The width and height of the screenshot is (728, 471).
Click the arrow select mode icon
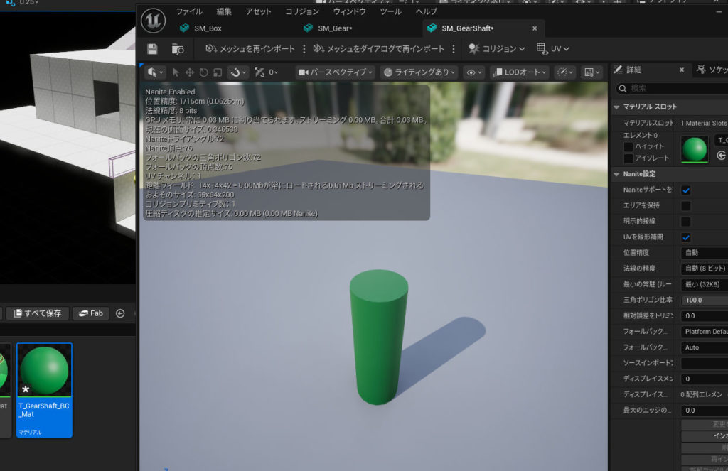point(176,72)
